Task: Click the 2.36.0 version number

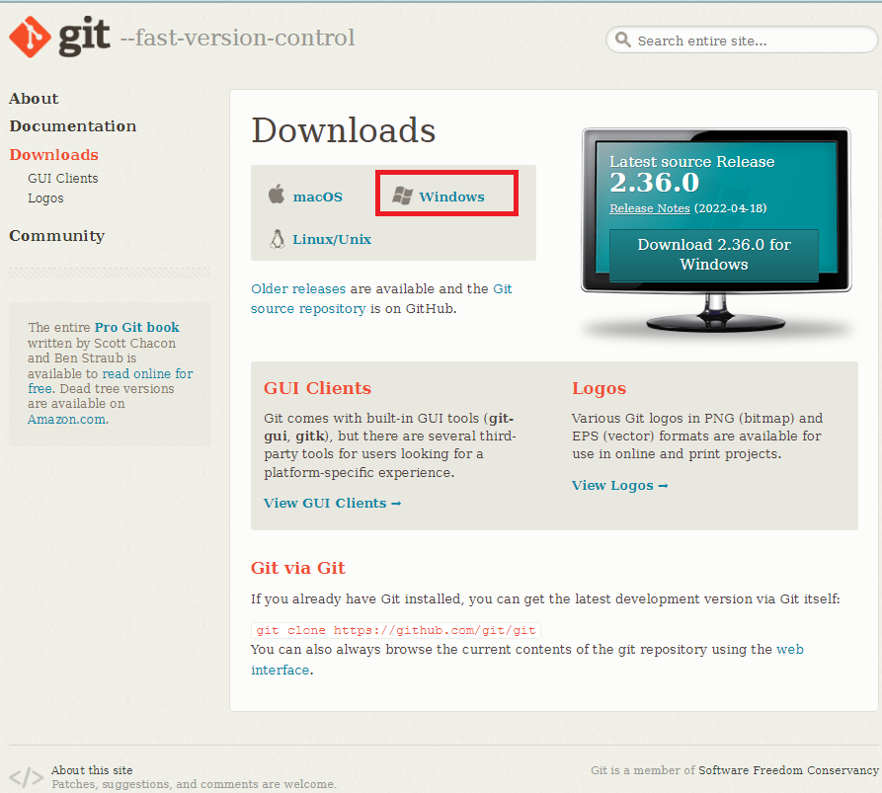Action: point(655,183)
